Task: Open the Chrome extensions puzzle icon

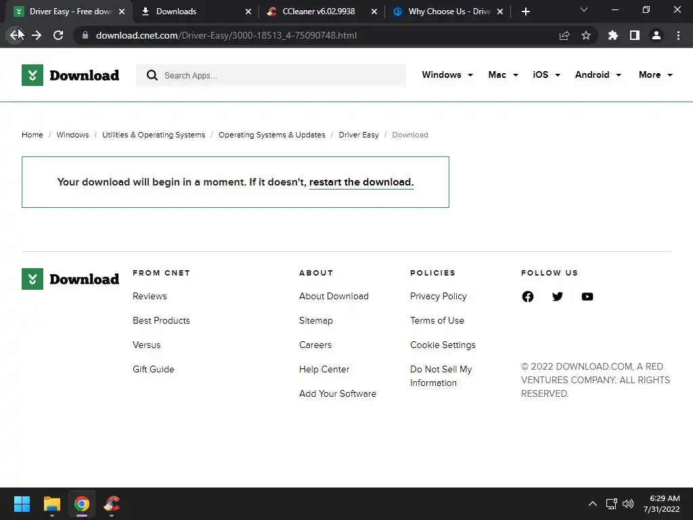Action: coord(613,35)
